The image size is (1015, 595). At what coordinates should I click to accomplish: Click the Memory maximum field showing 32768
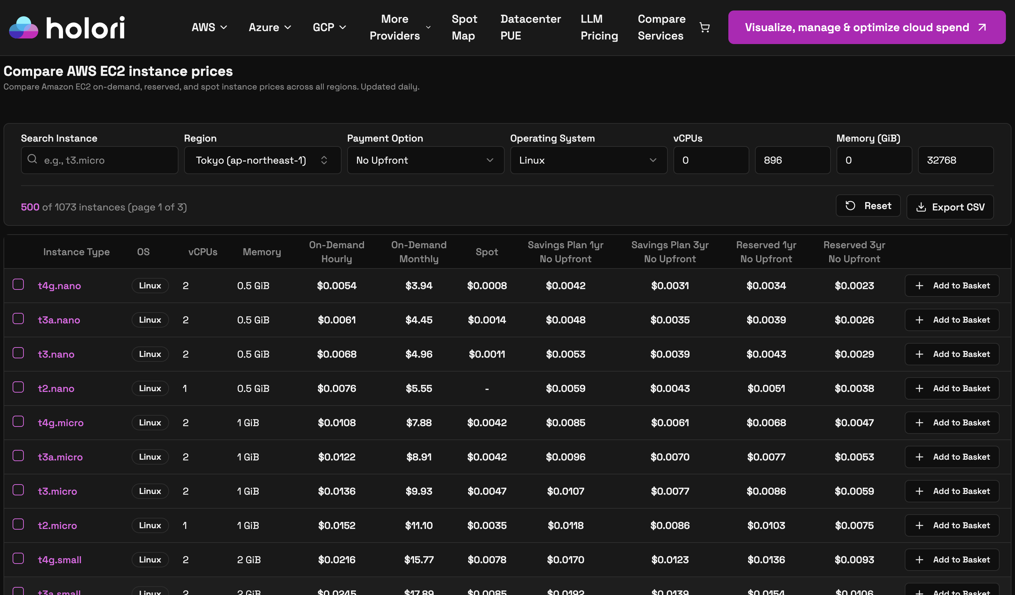[955, 160]
